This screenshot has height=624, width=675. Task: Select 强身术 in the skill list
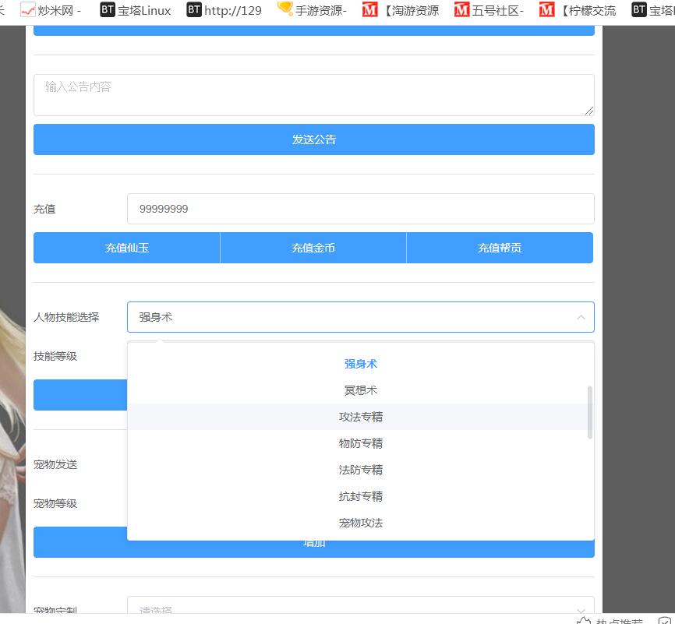361,364
